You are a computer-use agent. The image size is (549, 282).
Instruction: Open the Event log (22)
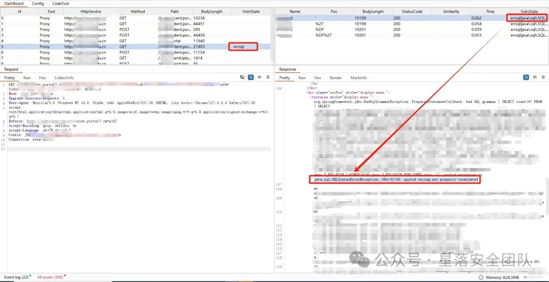(x=16, y=277)
